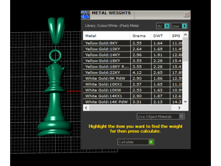Click the 2.13 DWT cell
This screenshot has width=221, height=166.
click(161, 102)
